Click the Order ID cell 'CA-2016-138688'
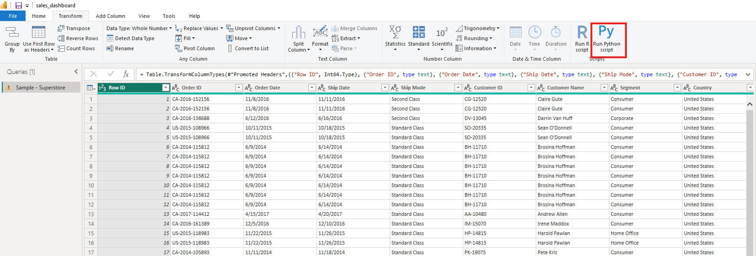Image resolution: width=756 pixels, height=256 pixels. [x=207, y=118]
